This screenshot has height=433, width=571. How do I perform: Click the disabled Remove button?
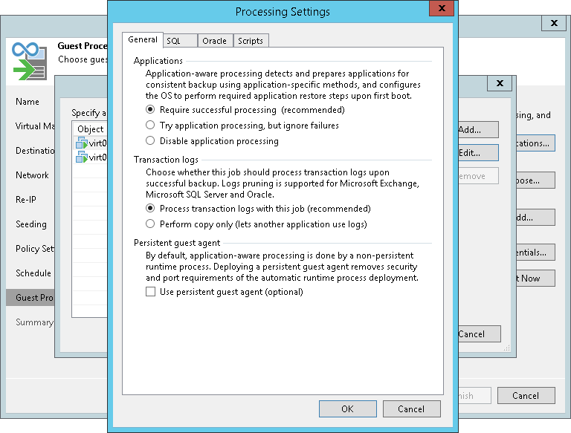(x=478, y=176)
